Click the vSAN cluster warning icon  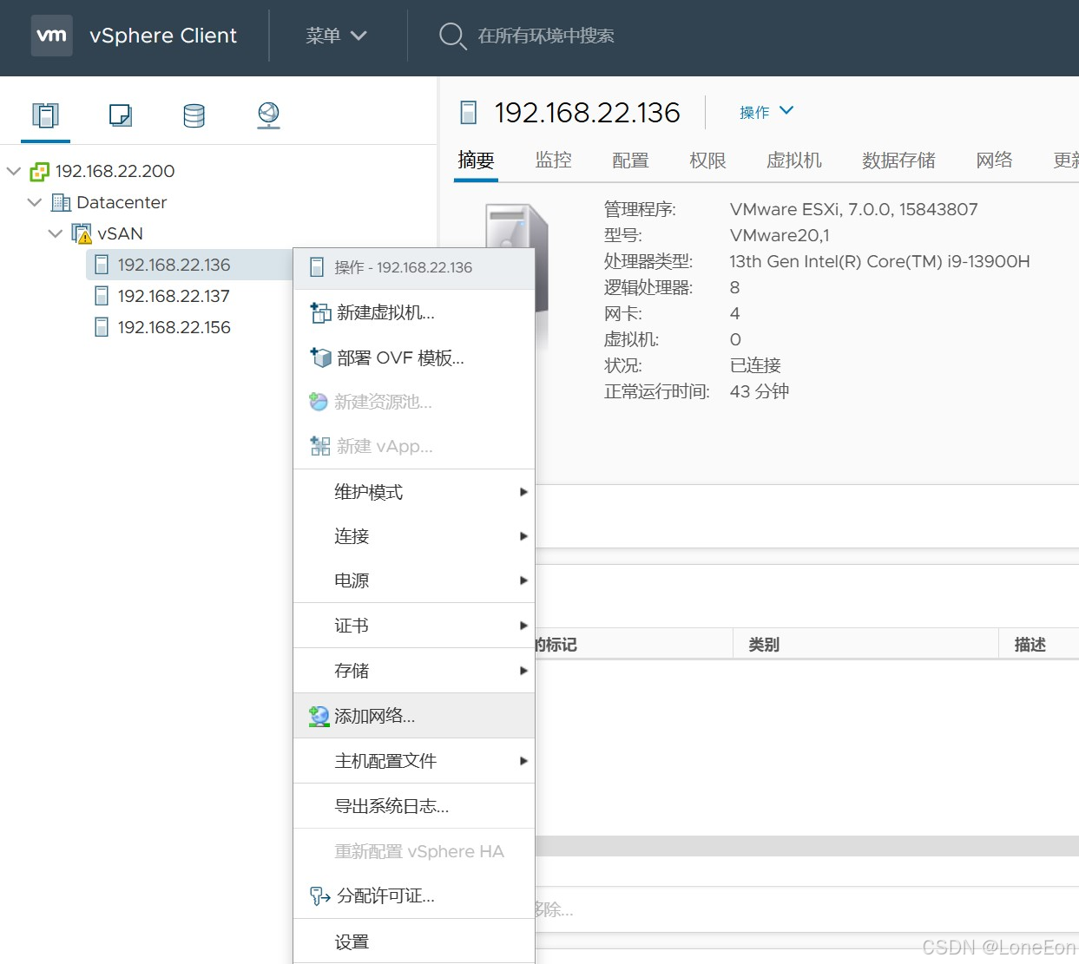[82, 234]
